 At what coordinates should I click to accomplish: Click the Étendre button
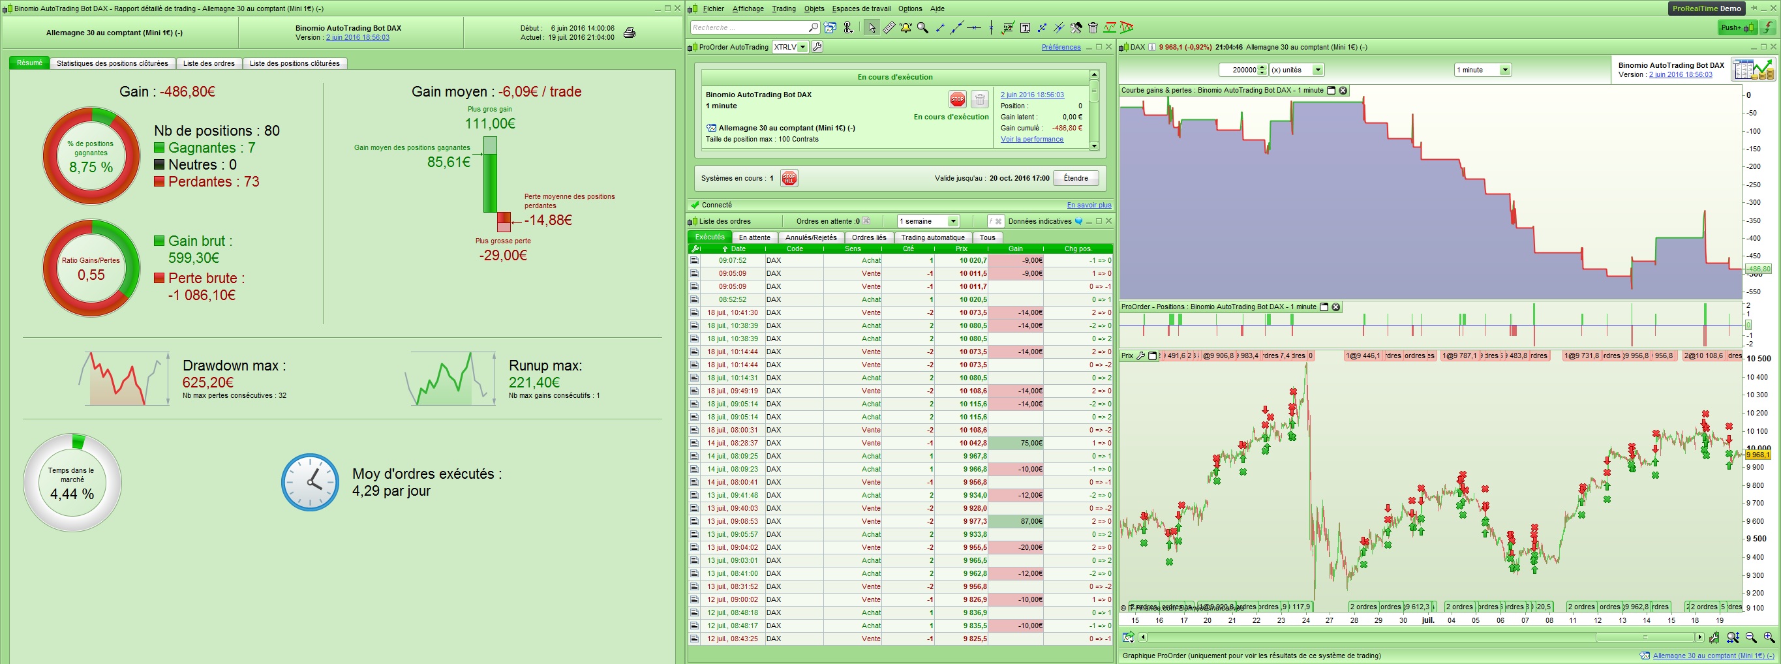[x=1075, y=178]
